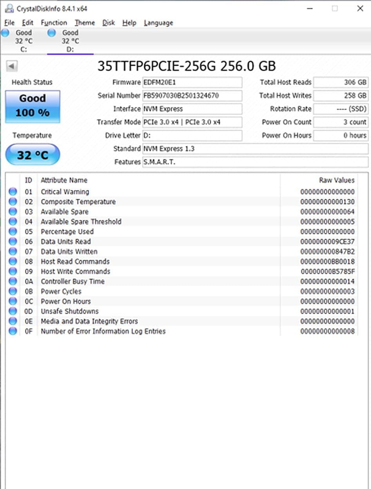Open the Disk menu

click(108, 23)
